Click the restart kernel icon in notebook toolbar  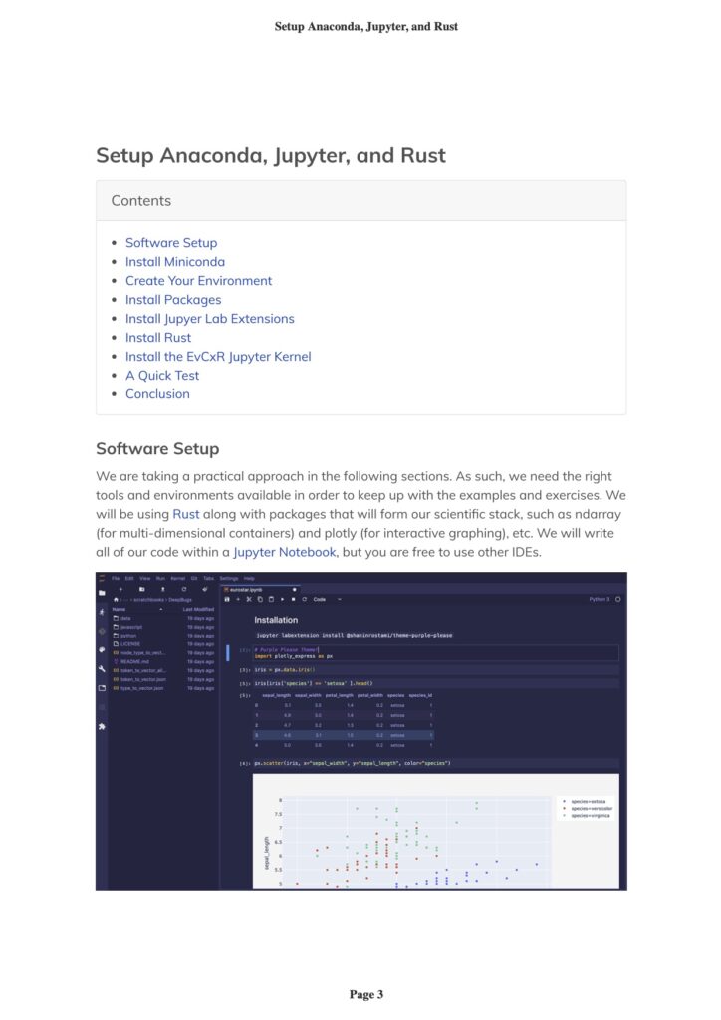(303, 599)
